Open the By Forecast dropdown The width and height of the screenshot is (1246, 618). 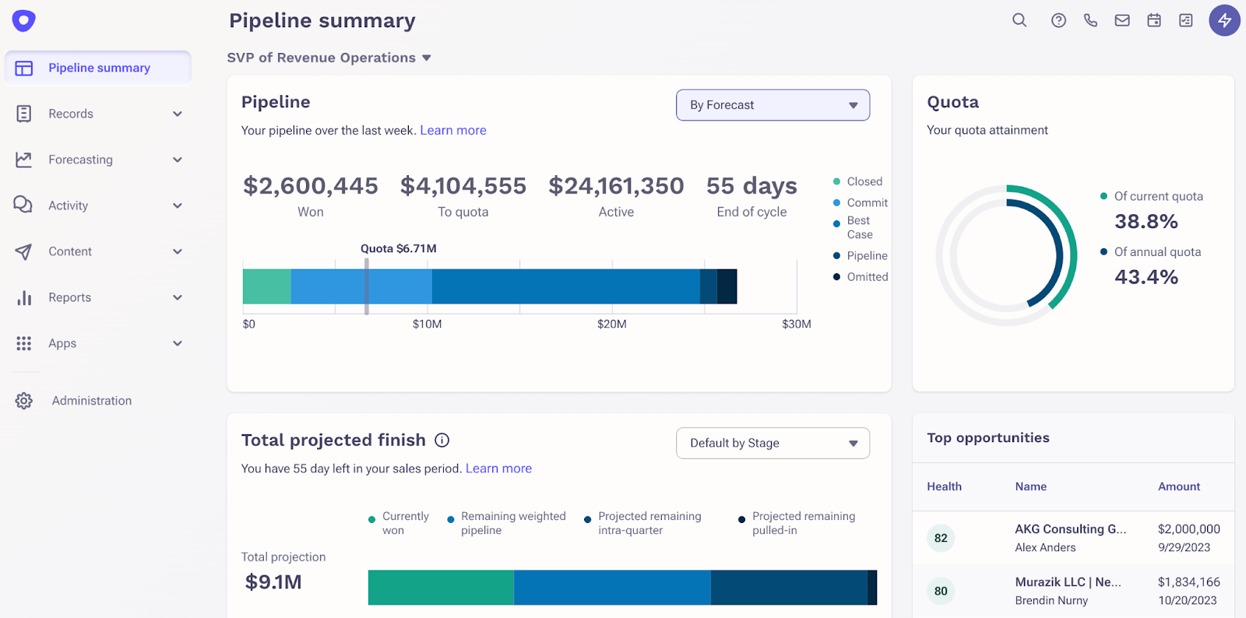[773, 105]
